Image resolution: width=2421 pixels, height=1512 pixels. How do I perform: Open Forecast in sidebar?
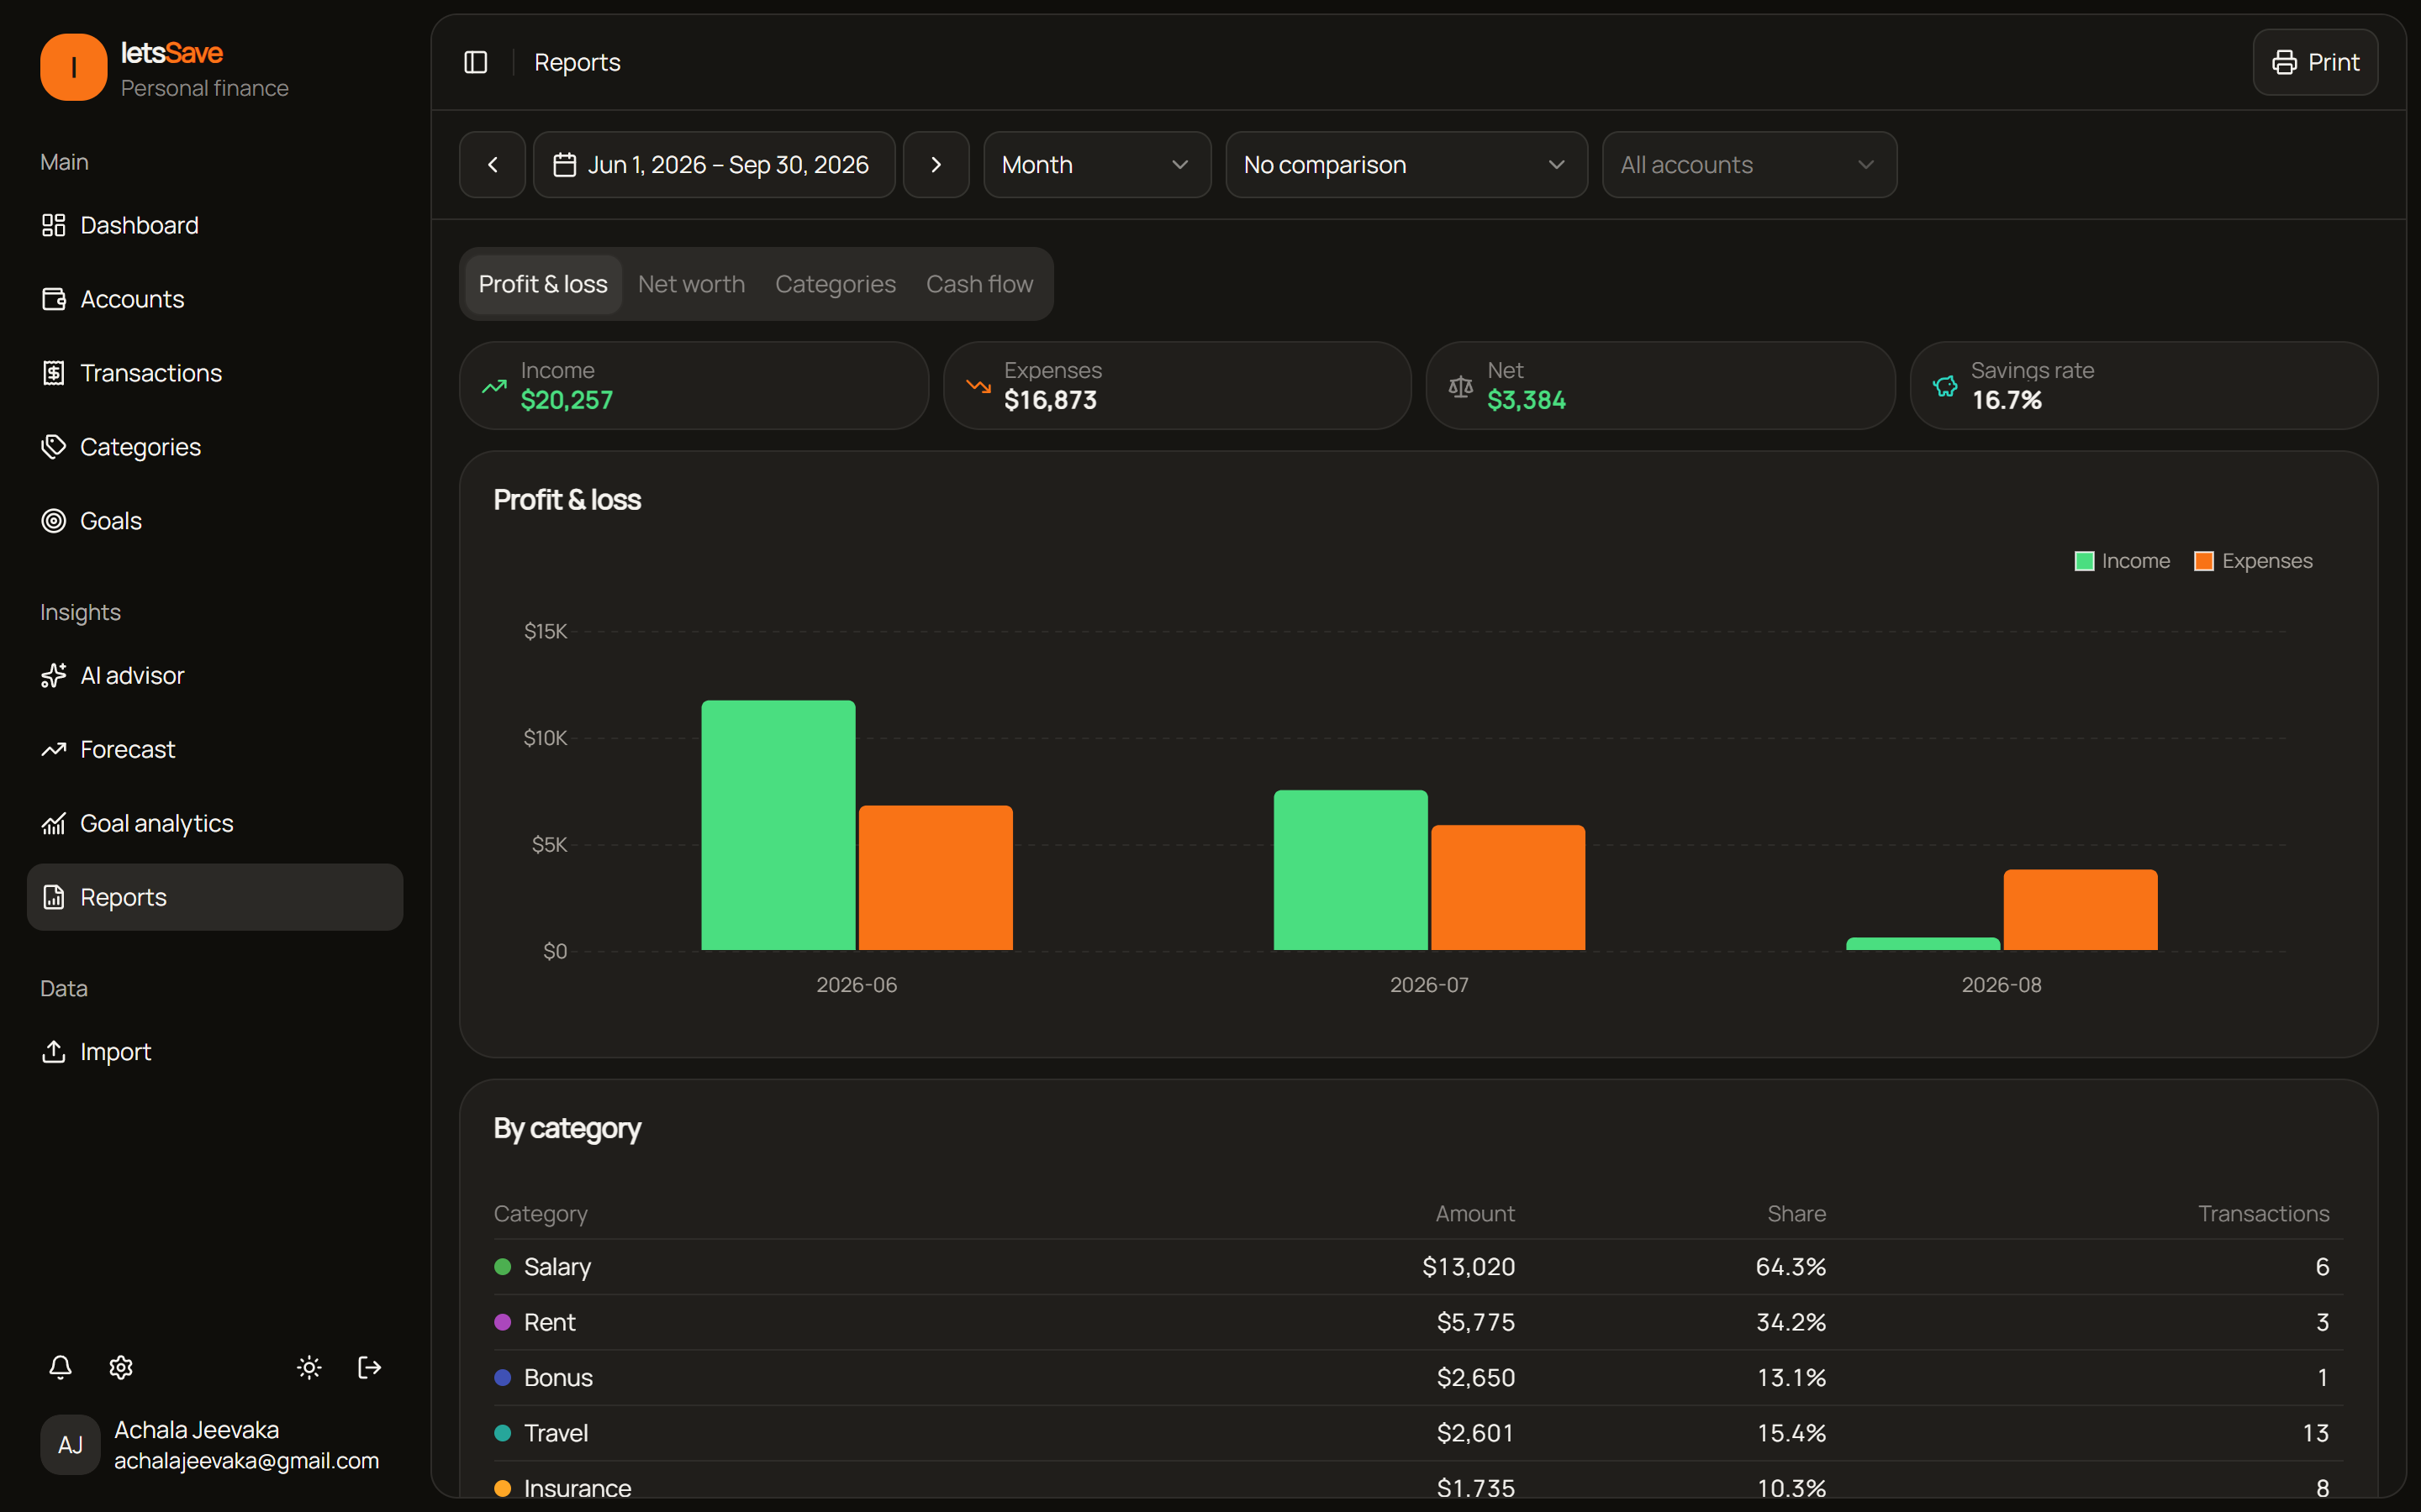tap(215, 749)
